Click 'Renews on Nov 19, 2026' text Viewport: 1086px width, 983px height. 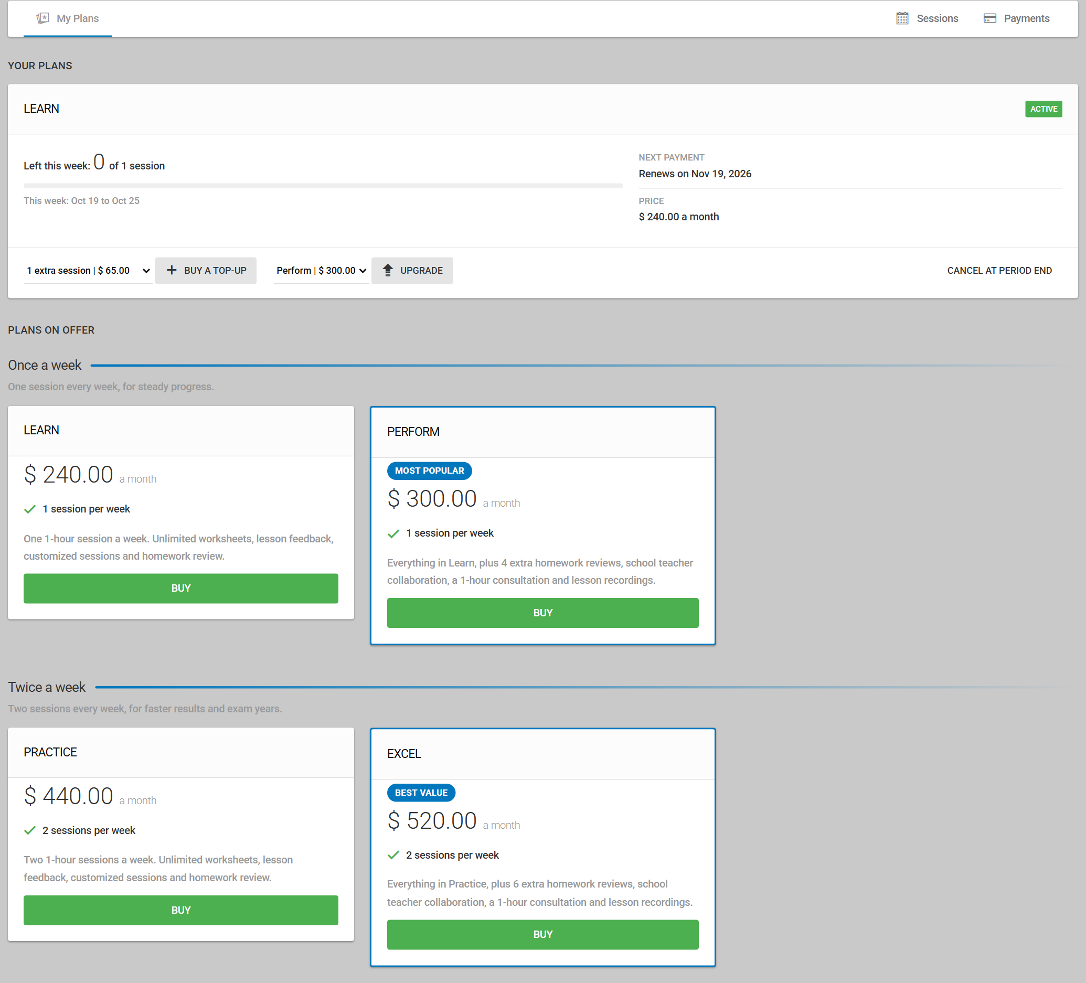pyautogui.click(x=695, y=174)
